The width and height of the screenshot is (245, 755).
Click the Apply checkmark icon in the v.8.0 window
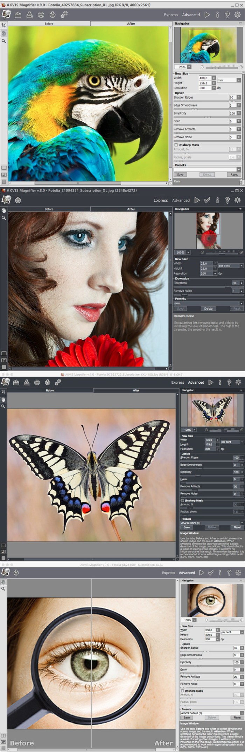(207, 200)
